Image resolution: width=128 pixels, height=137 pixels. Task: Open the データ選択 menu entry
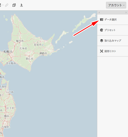[x=113, y=20]
